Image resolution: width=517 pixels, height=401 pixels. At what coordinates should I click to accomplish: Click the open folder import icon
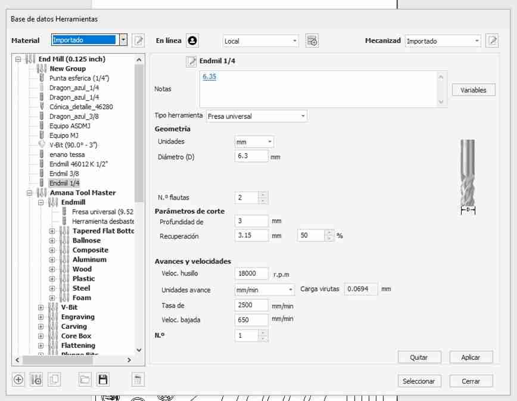coord(85,380)
